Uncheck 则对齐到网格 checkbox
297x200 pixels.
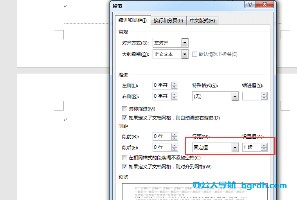[x=124, y=166]
